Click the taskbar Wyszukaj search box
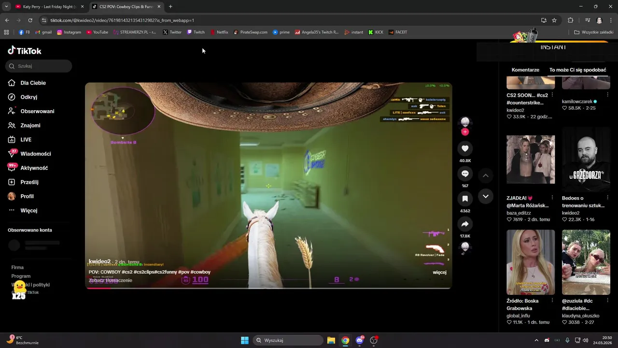This screenshot has width=618, height=348. (288, 340)
